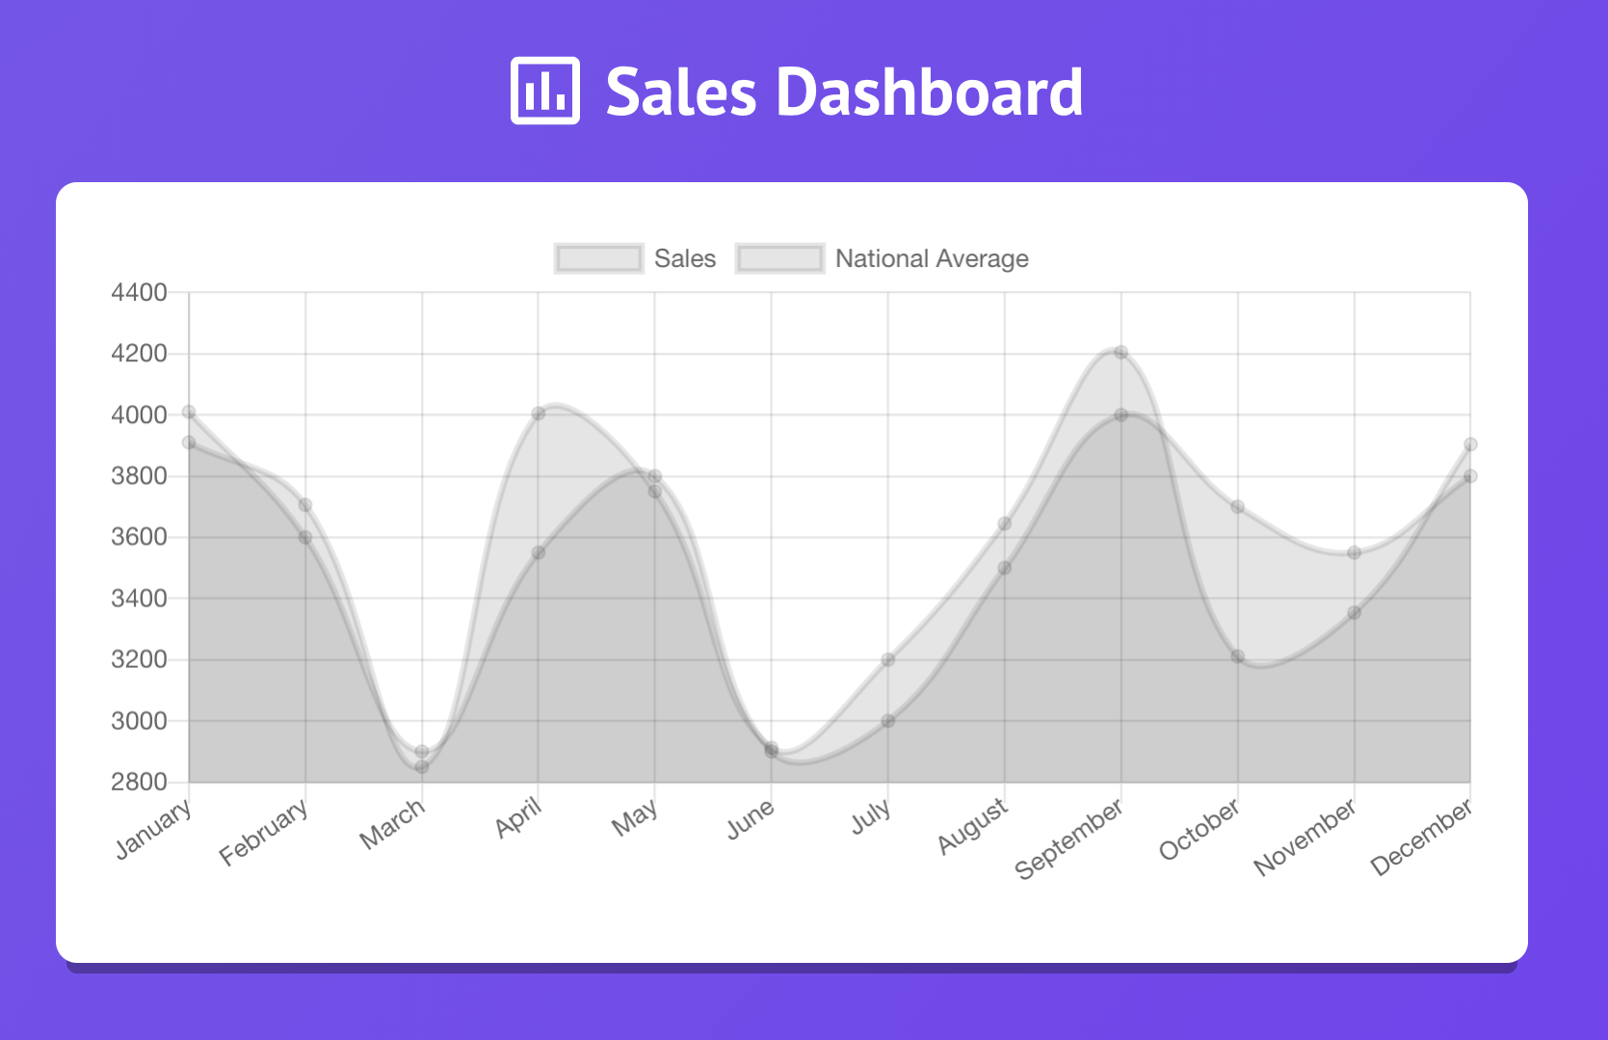Viewport: 1608px width, 1040px height.
Task: Click the July x-axis label
Action: [x=872, y=817]
